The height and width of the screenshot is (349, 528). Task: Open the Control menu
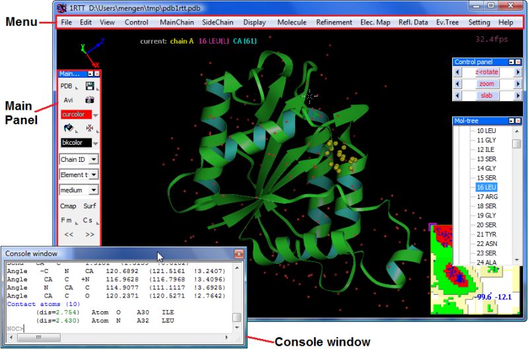[136, 22]
